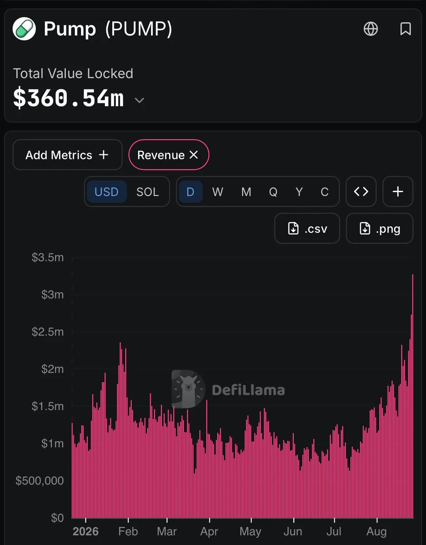Click the plus button beside embed
The height and width of the screenshot is (545, 426).
coord(398,192)
